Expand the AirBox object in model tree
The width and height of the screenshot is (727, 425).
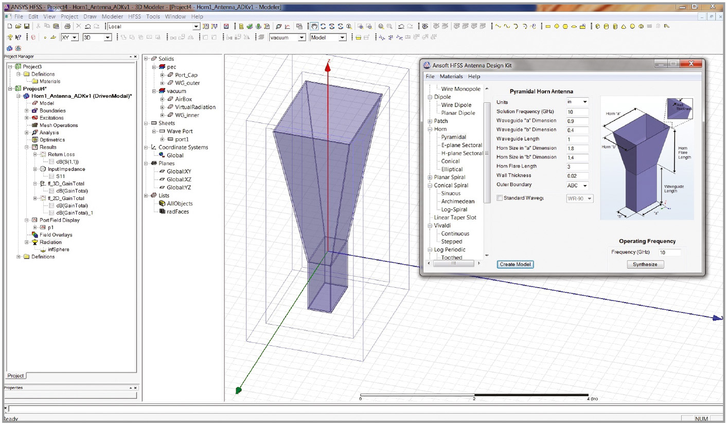tap(163, 99)
